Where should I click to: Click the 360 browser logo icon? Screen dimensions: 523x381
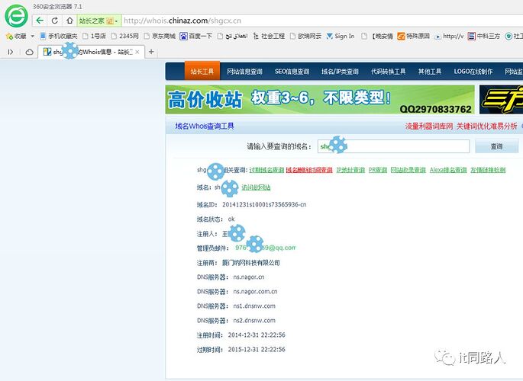[15, 14]
